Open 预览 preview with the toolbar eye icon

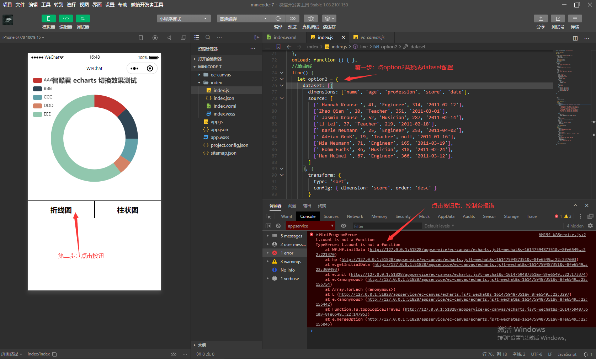coord(293,18)
